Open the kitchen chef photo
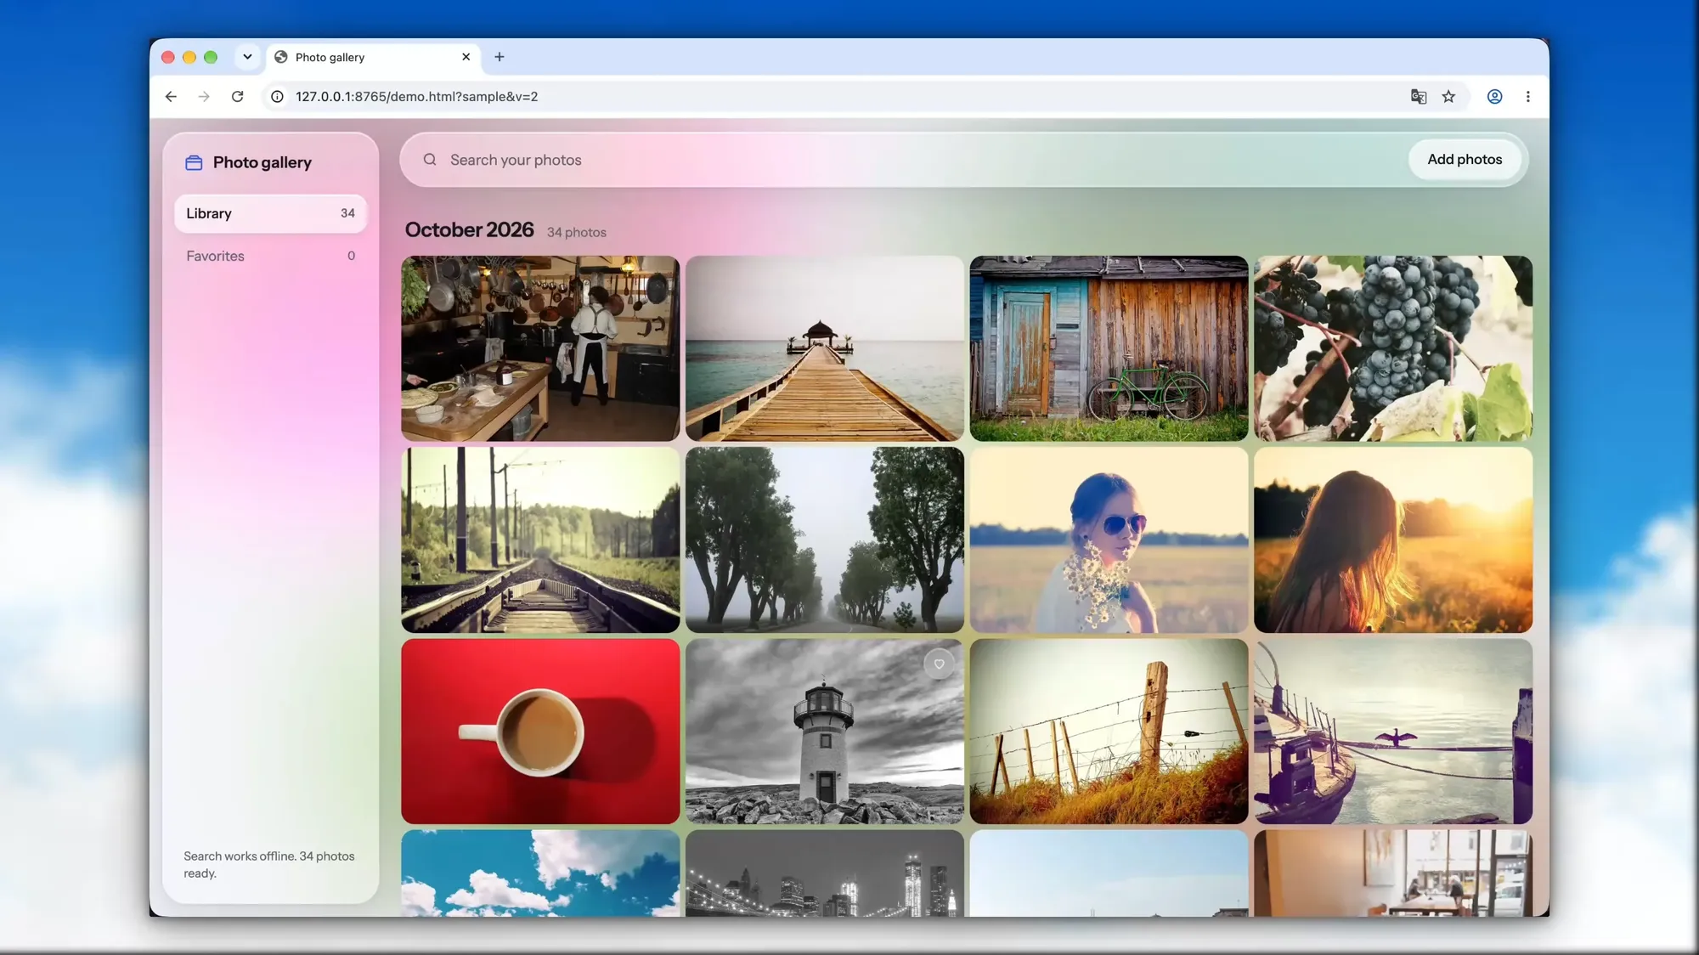Viewport: 1699px width, 955px height. point(540,348)
